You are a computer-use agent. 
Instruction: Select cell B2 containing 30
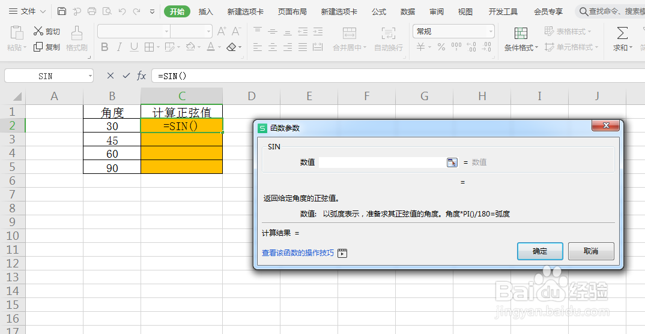coord(112,126)
